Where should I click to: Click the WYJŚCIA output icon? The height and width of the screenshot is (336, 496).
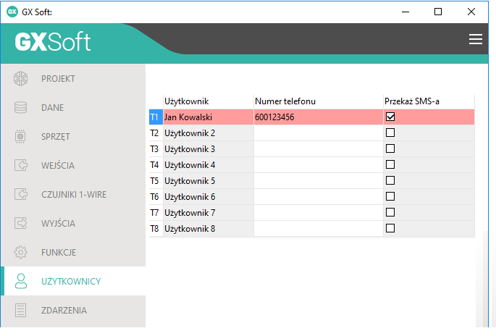click(x=21, y=223)
